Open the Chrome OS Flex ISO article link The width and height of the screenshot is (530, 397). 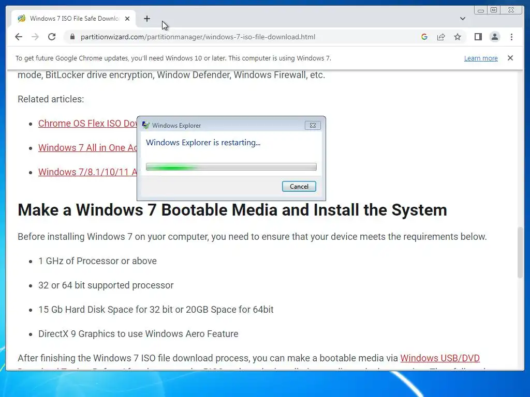[87, 124]
